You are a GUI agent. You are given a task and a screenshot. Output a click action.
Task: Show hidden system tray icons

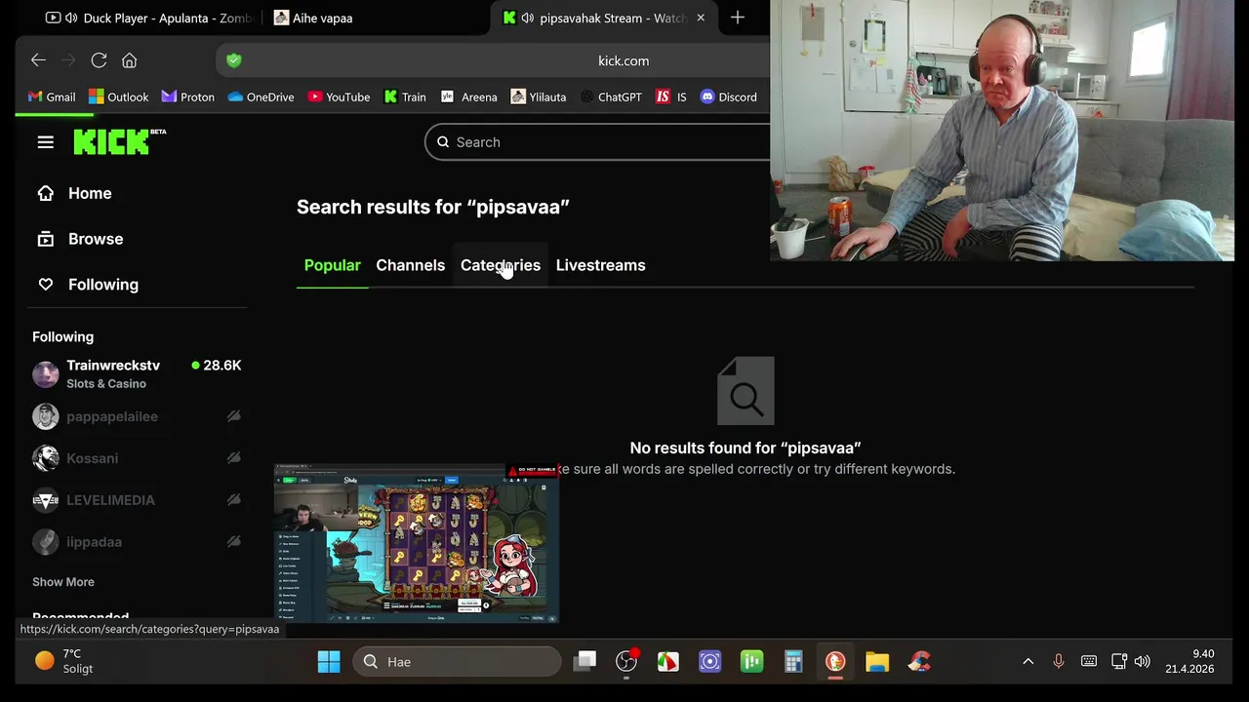point(1027,662)
